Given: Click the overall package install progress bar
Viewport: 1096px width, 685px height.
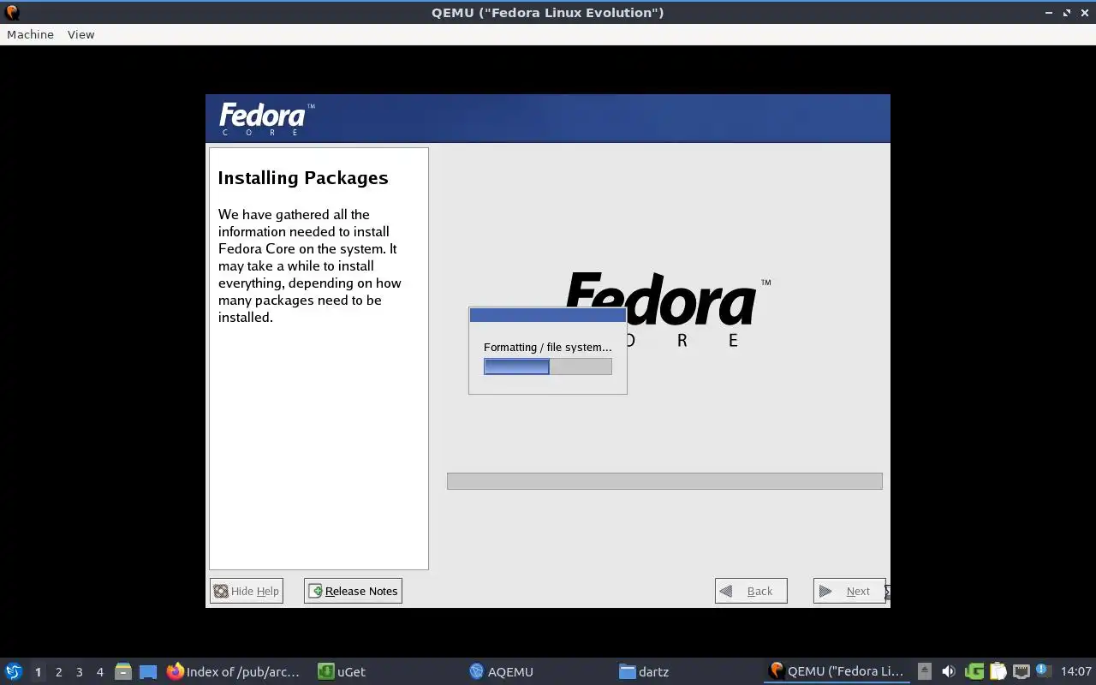Looking at the screenshot, I should point(664,481).
